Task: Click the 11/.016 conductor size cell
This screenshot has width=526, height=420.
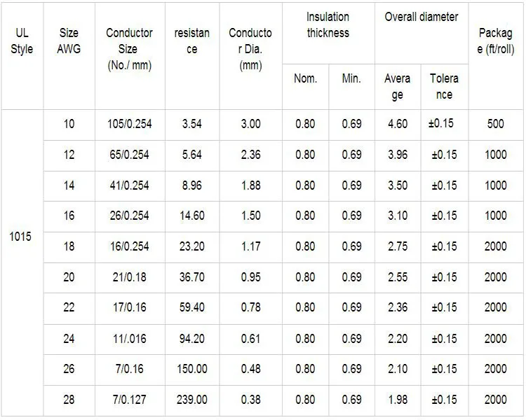Action: tap(129, 339)
